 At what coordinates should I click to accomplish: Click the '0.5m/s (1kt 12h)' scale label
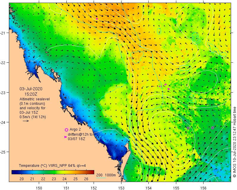tap(33, 117)
